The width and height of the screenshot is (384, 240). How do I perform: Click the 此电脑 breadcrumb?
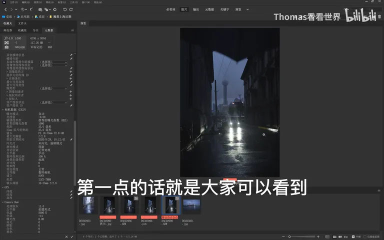pyautogui.click(x=23, y=16)
